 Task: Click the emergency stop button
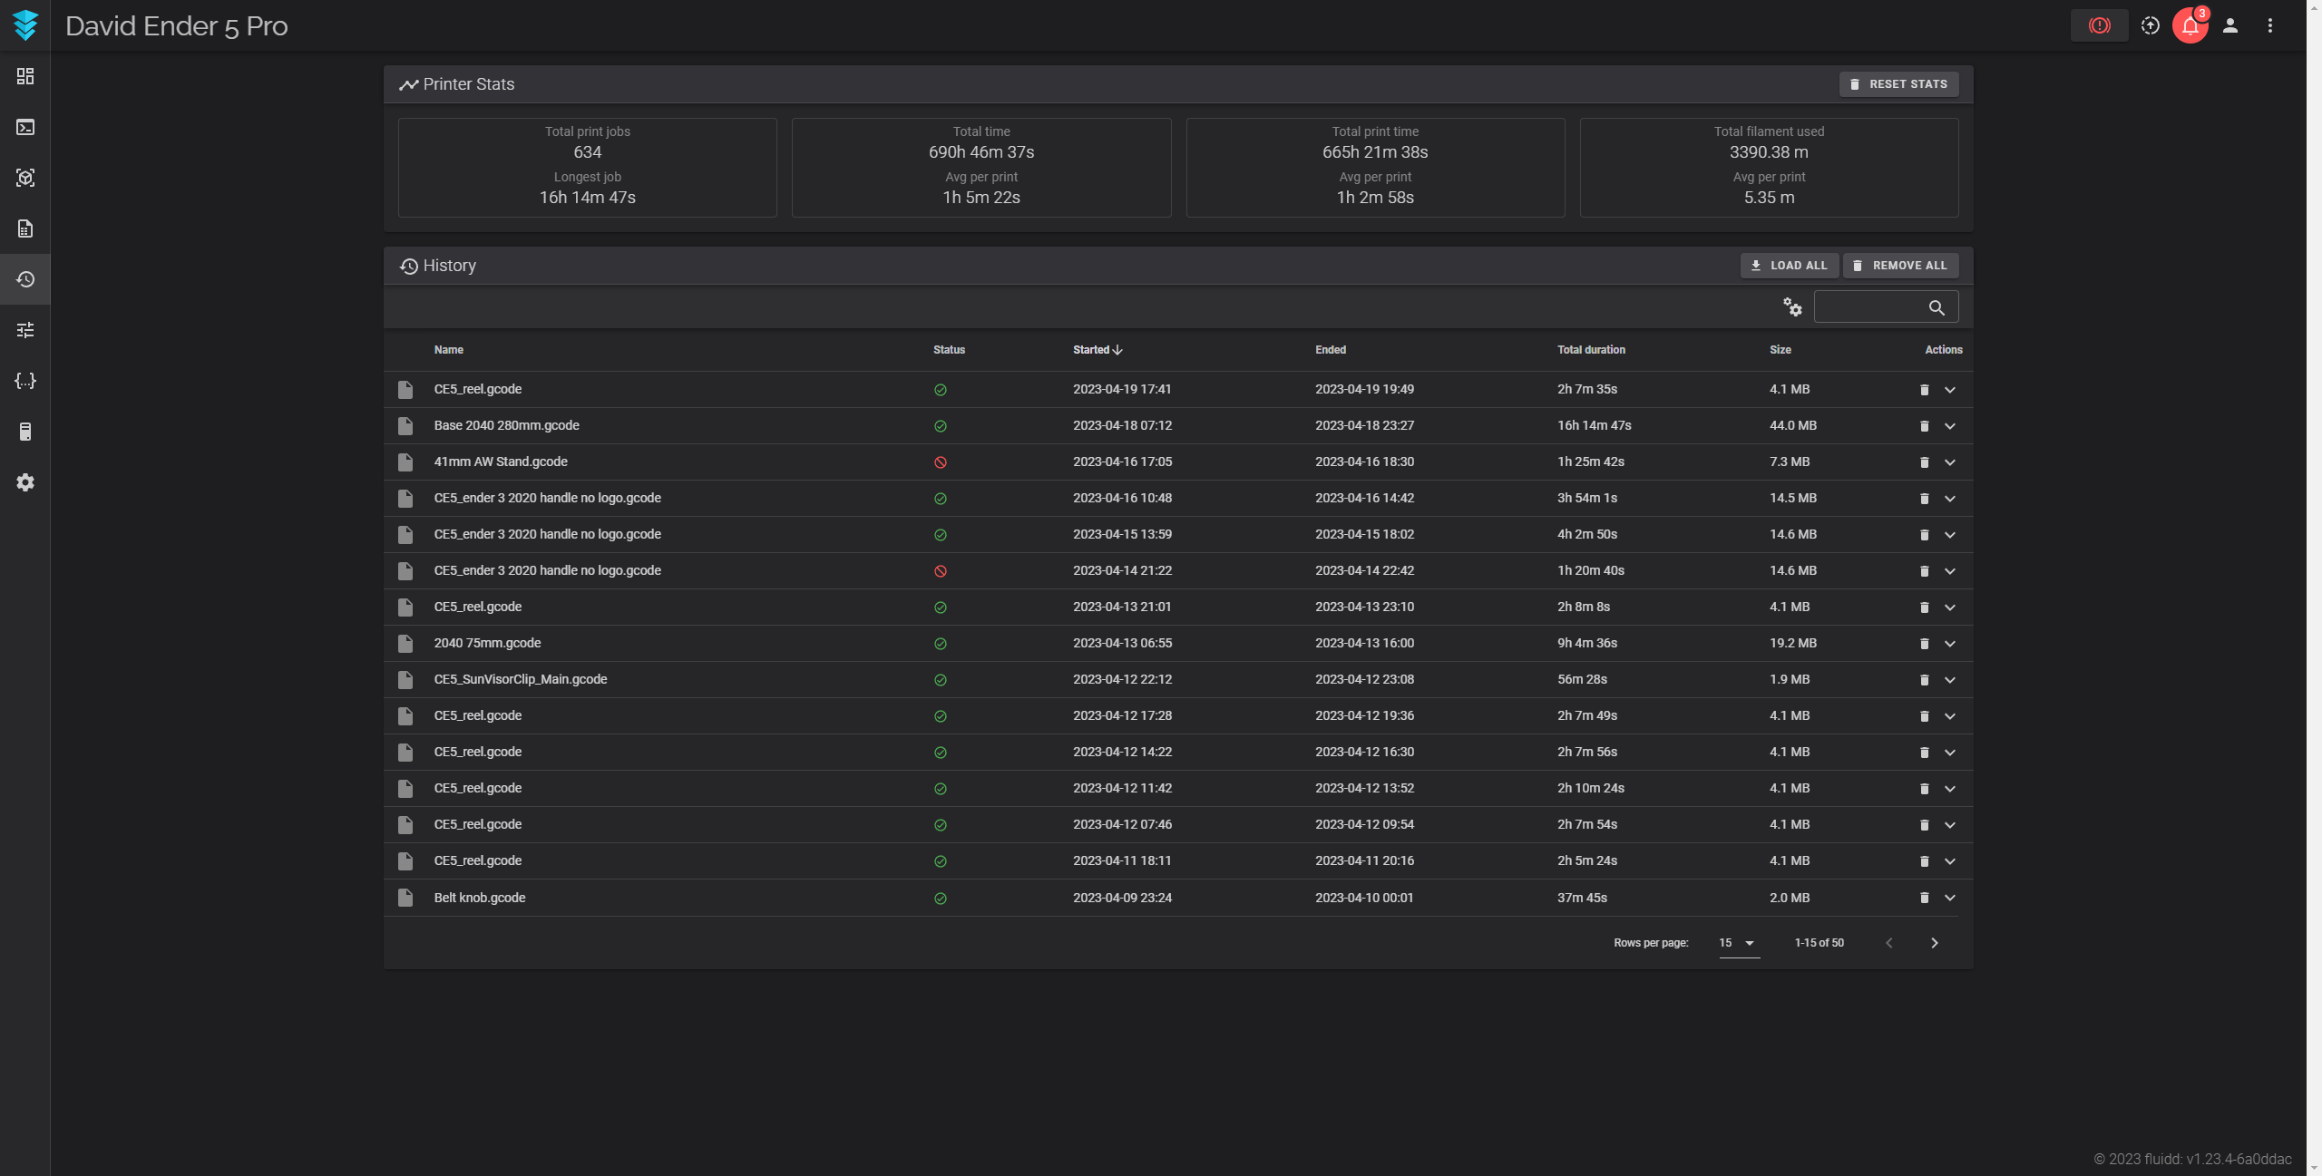(2099, 25)
